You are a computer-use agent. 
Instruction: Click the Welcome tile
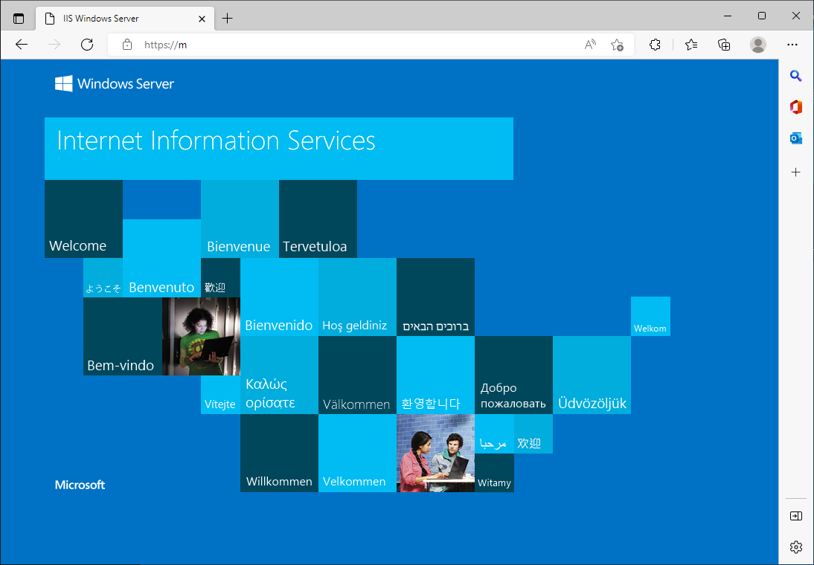[x=83, y=219]
